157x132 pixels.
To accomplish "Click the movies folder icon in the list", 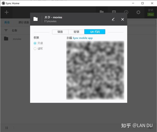I will 6,39.
